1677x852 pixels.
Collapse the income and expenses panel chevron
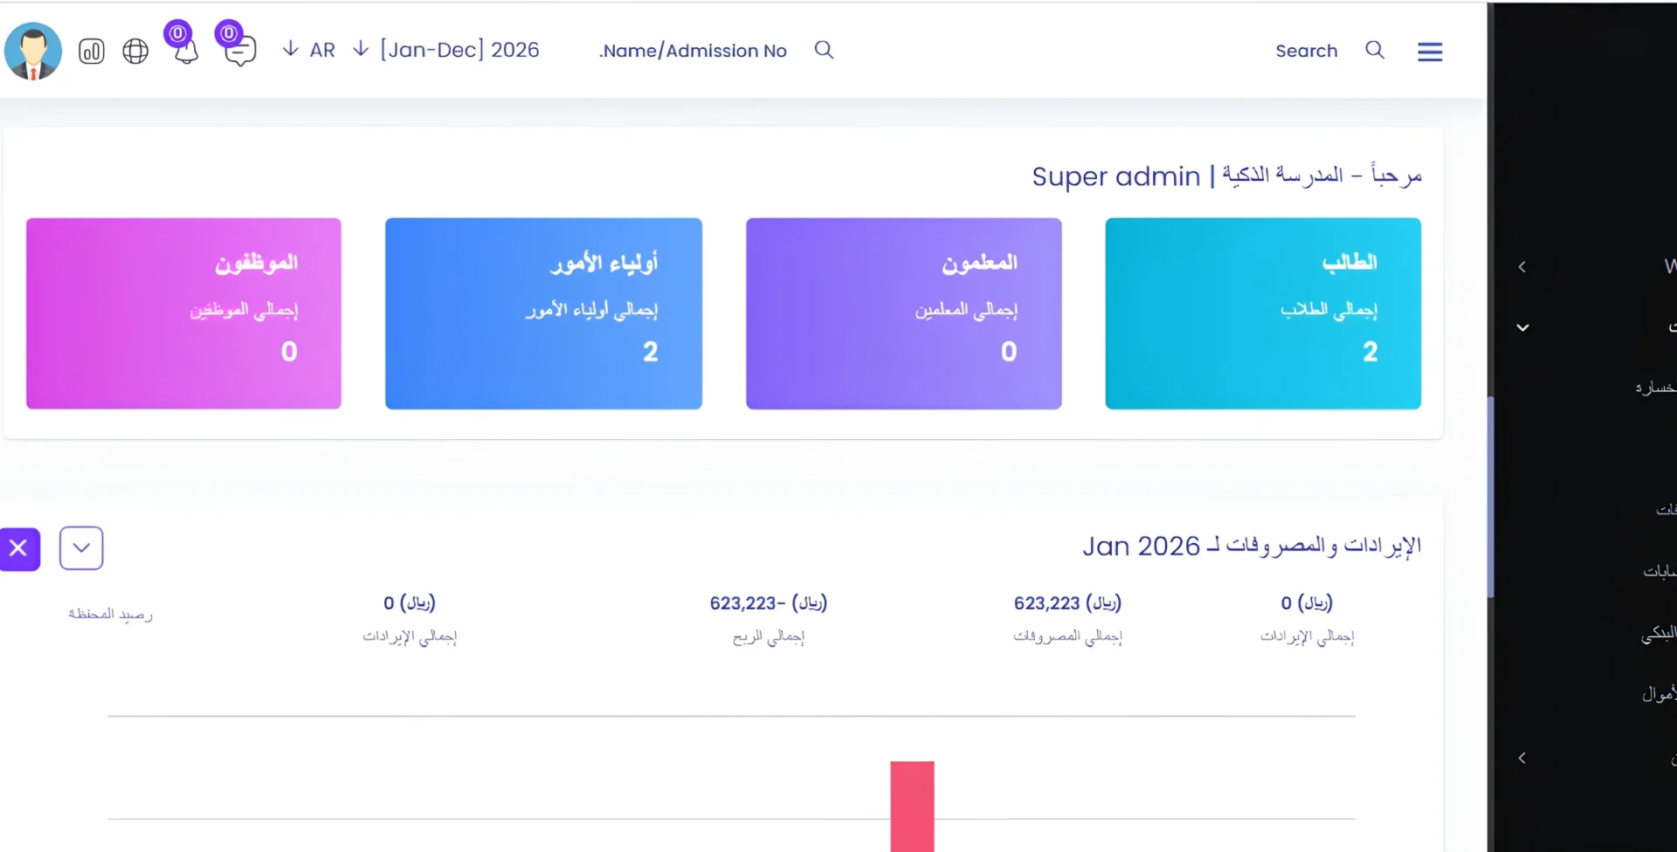81,548
